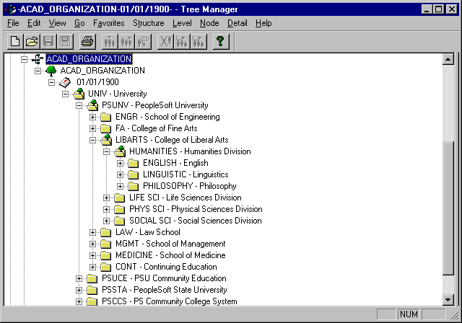Click the New document toolbar icon
Screen dimensions: 462x323
point(15,41)
